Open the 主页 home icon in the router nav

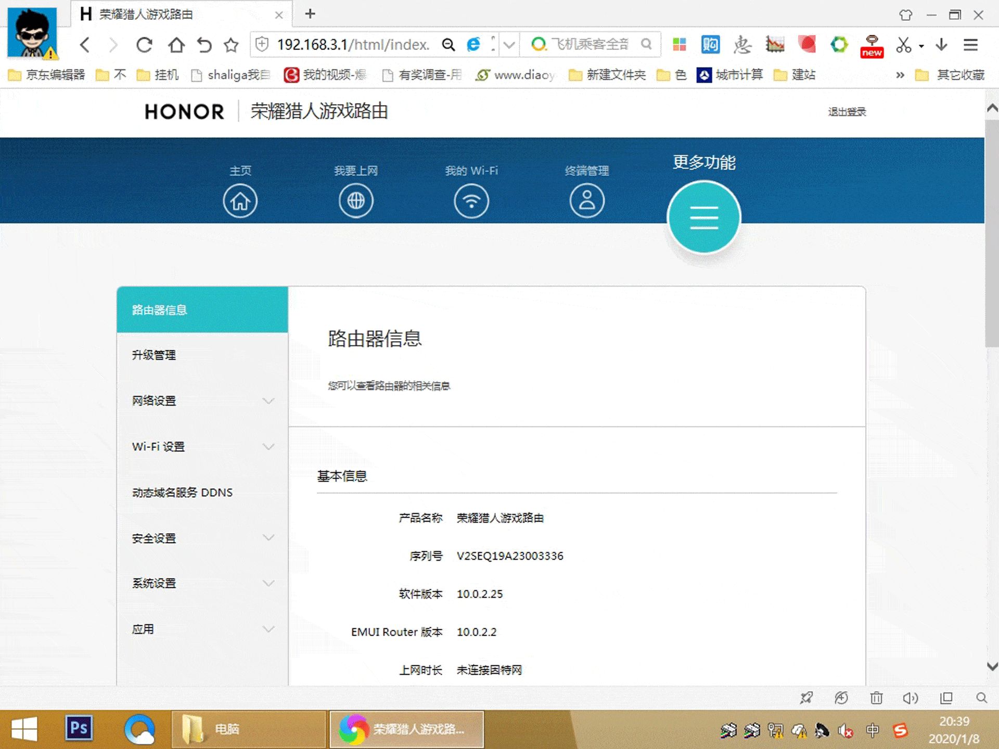tap(240, 201)
